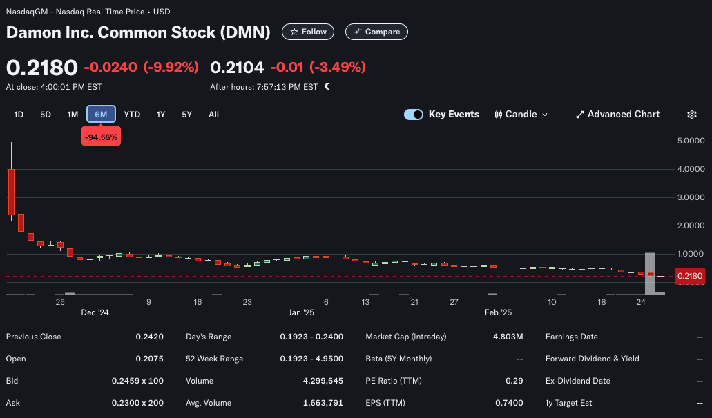This screenshot has width=712, height=418.
Task: Click the Ex-Dividend Date label
Action: pos(577,381)
